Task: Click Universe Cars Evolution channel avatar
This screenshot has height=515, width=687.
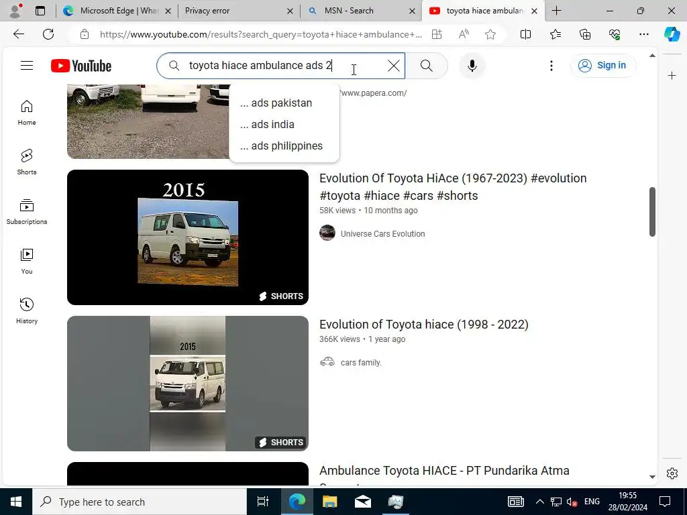Action: [327, 233]
